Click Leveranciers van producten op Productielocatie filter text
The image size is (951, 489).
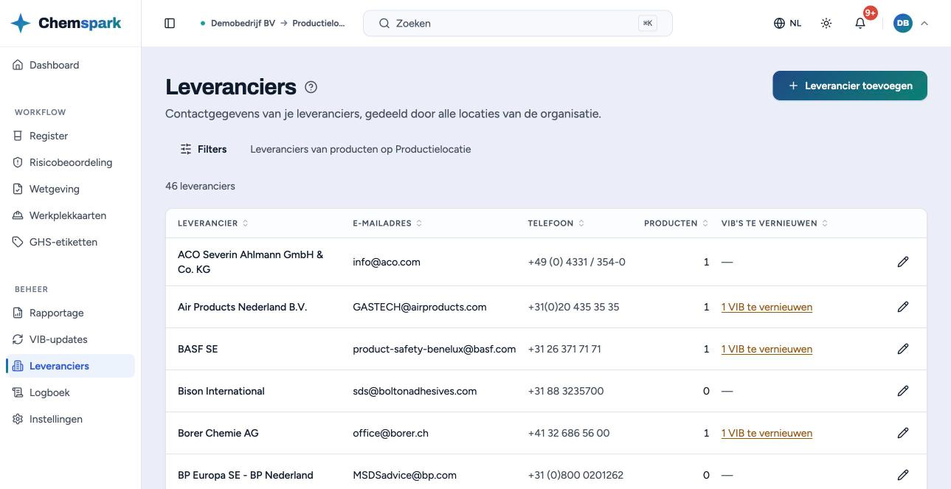tap(361, 149)
